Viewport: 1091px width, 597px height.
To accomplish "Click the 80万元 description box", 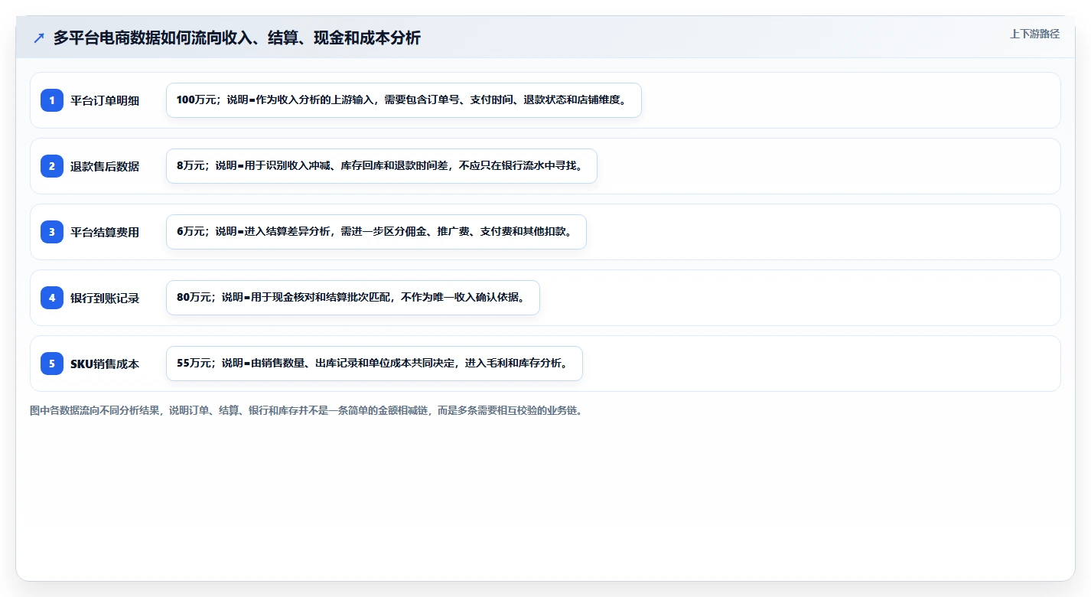I will (353, 298).
